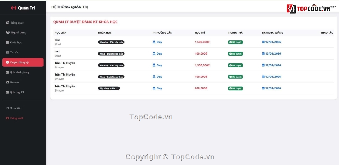Select the active Duyệt đăng ký menu item

coord(23,62)
